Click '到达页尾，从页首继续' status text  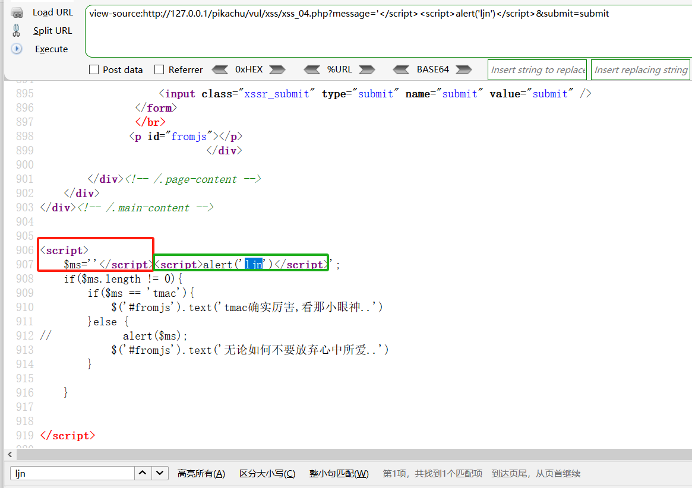(x=536, y=473)
